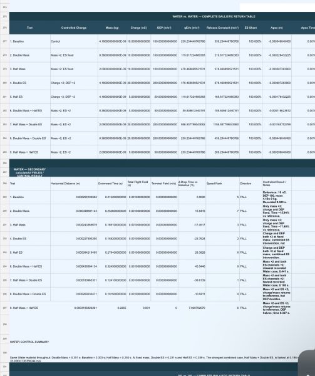The image size is (315, 376).
Task: Select the 'Controlled Result / Notes' header
Action: coord(277,184)
